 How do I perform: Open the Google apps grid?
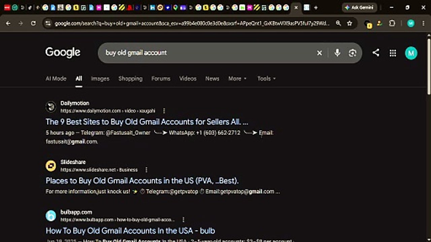(393, 53)
